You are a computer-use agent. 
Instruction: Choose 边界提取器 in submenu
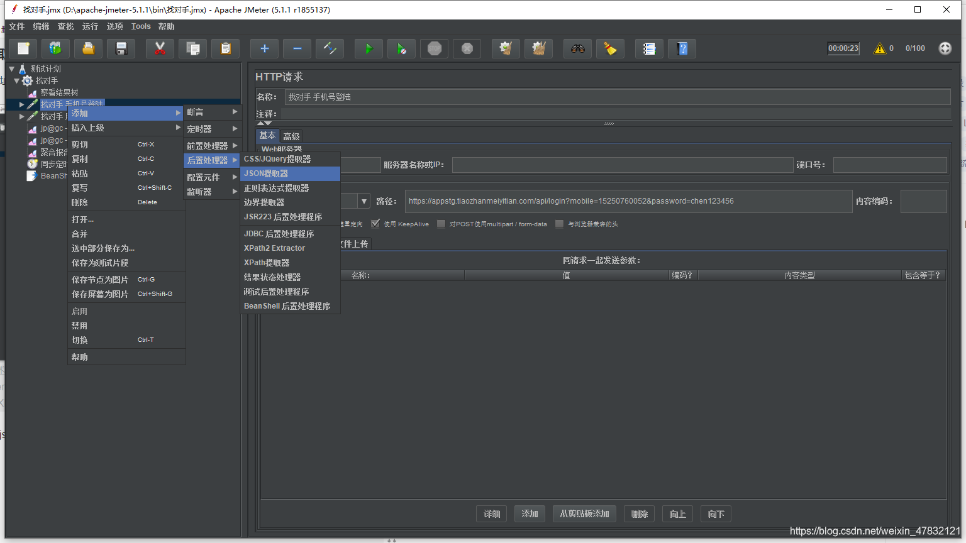click(x=290, y=202)
